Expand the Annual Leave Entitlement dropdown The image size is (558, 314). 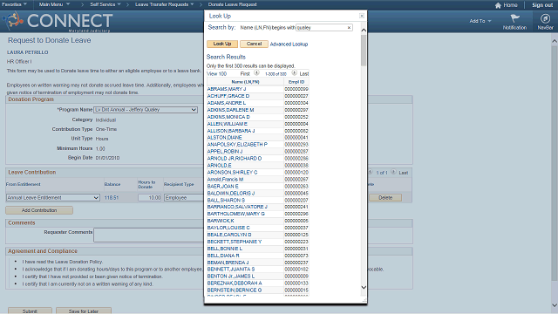pos(52,198)
